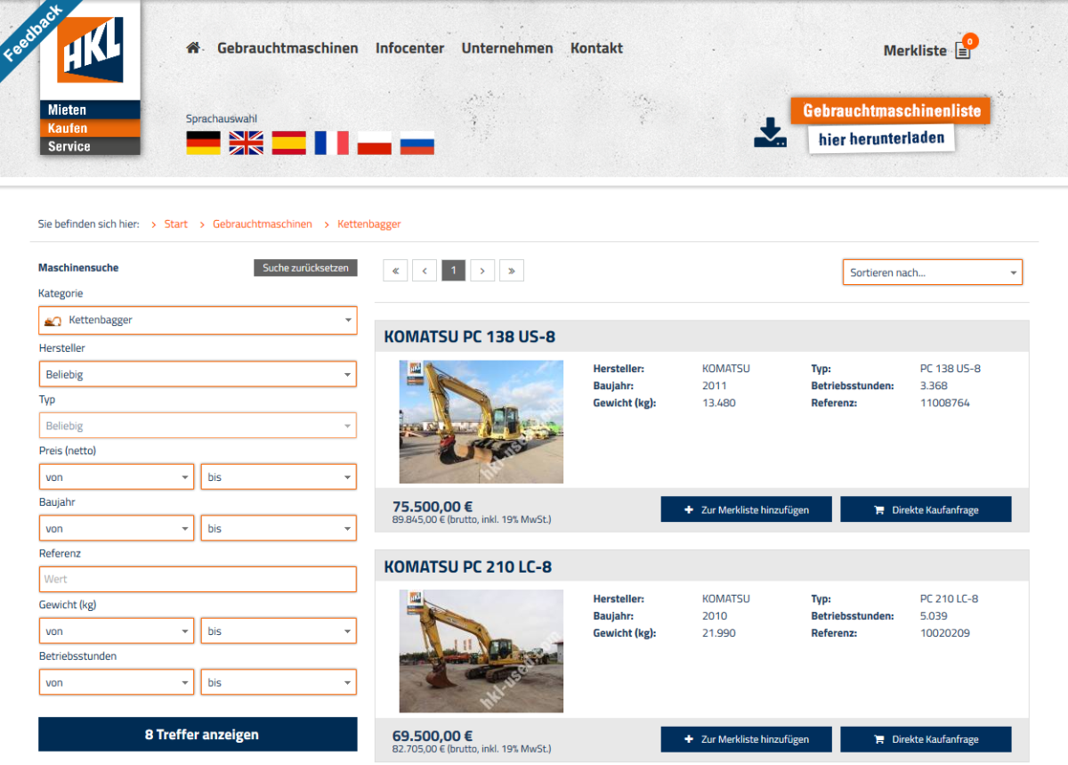Click the Referenz input field

pos(198,580)
